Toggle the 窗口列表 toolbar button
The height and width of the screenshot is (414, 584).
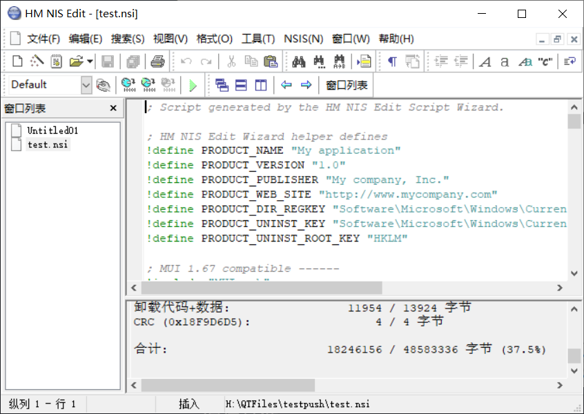[347, 86]
